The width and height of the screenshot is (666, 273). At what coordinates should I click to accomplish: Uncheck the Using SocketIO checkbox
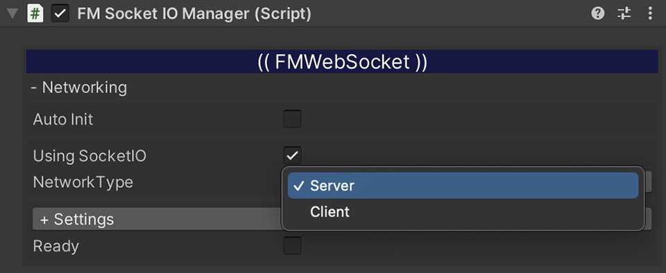click(x=292, y=156)
